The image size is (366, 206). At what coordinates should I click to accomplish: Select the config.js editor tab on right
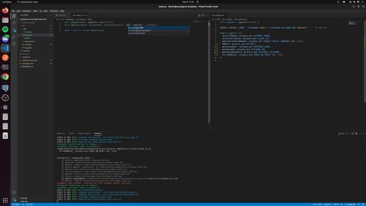coord(219,15)
